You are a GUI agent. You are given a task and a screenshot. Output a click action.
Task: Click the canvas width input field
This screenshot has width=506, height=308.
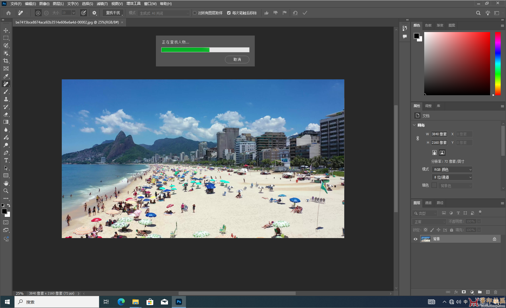439,134
